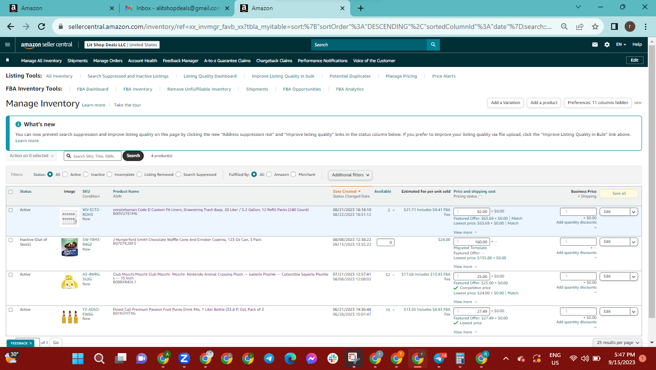The width and height of the screenshot is (656, 370).
Task: Open a new browser tab with the plus
Action: point(361,8)
